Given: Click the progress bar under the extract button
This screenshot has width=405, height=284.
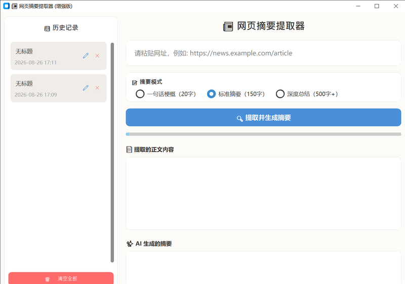Looking at the screenshot, I should point(263,134).
